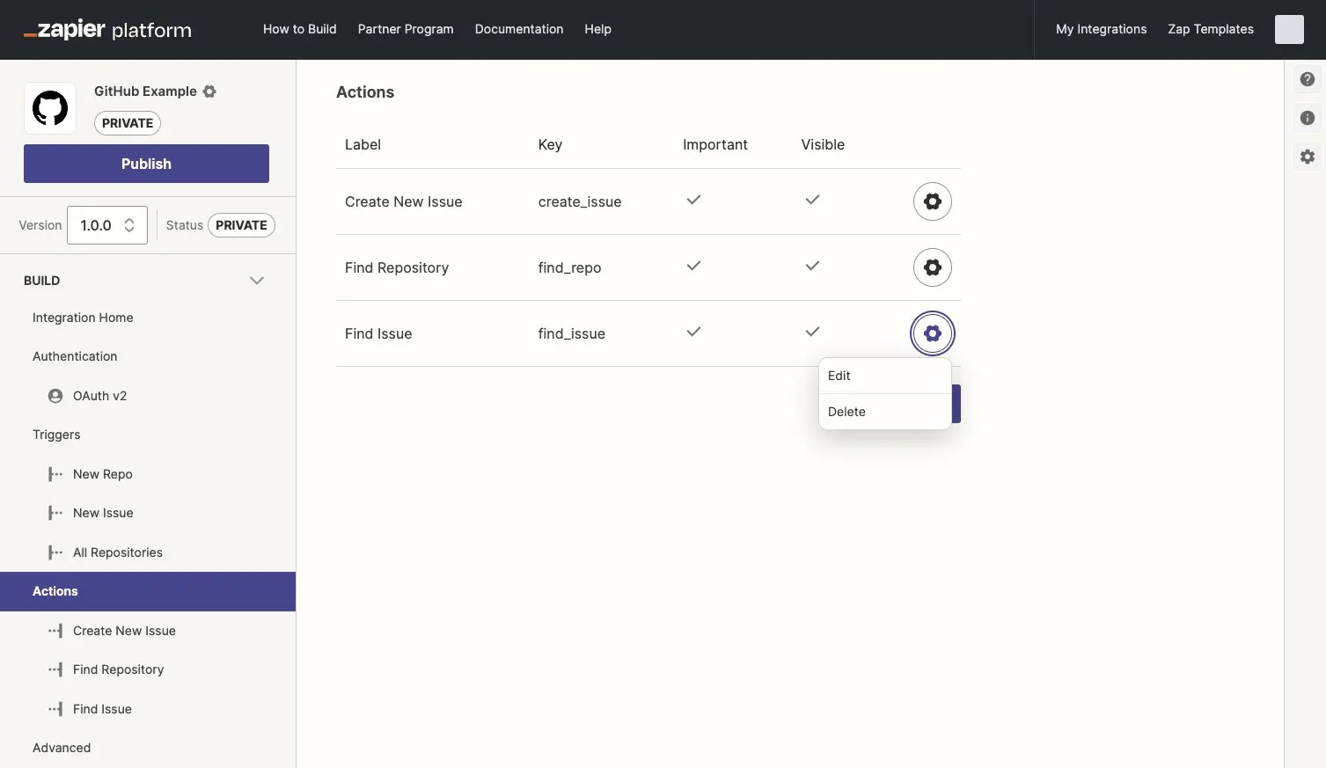Image resolution: width=1326 pixels, height=768 pixels.
Task: Open settings gear beside GitHub Example
Action: tap(209, 91)
